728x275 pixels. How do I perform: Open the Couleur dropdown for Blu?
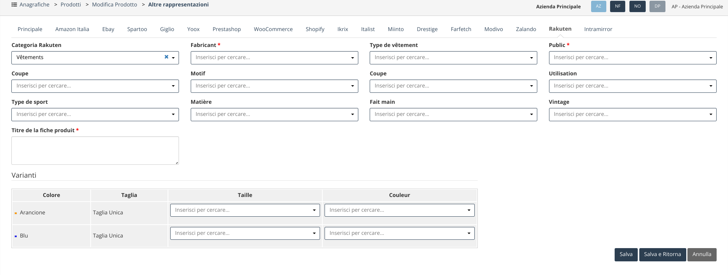point(400,233)
